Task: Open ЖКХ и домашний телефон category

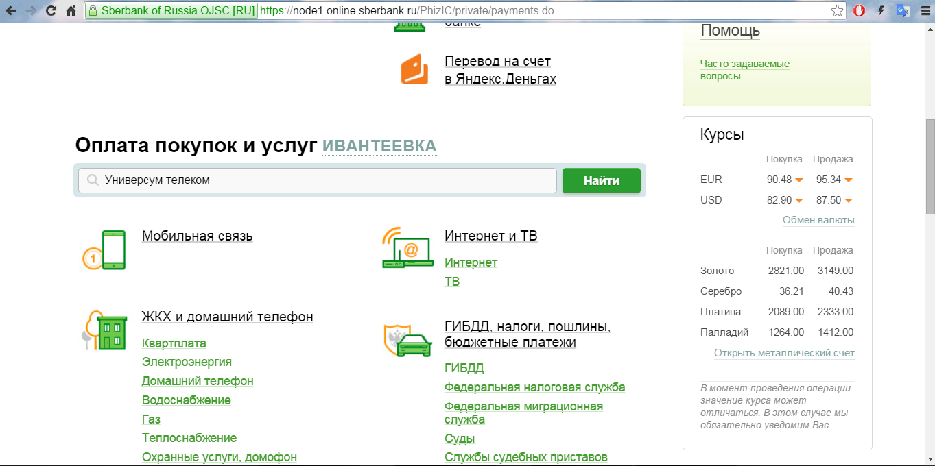Action: (x=228, y=317)
